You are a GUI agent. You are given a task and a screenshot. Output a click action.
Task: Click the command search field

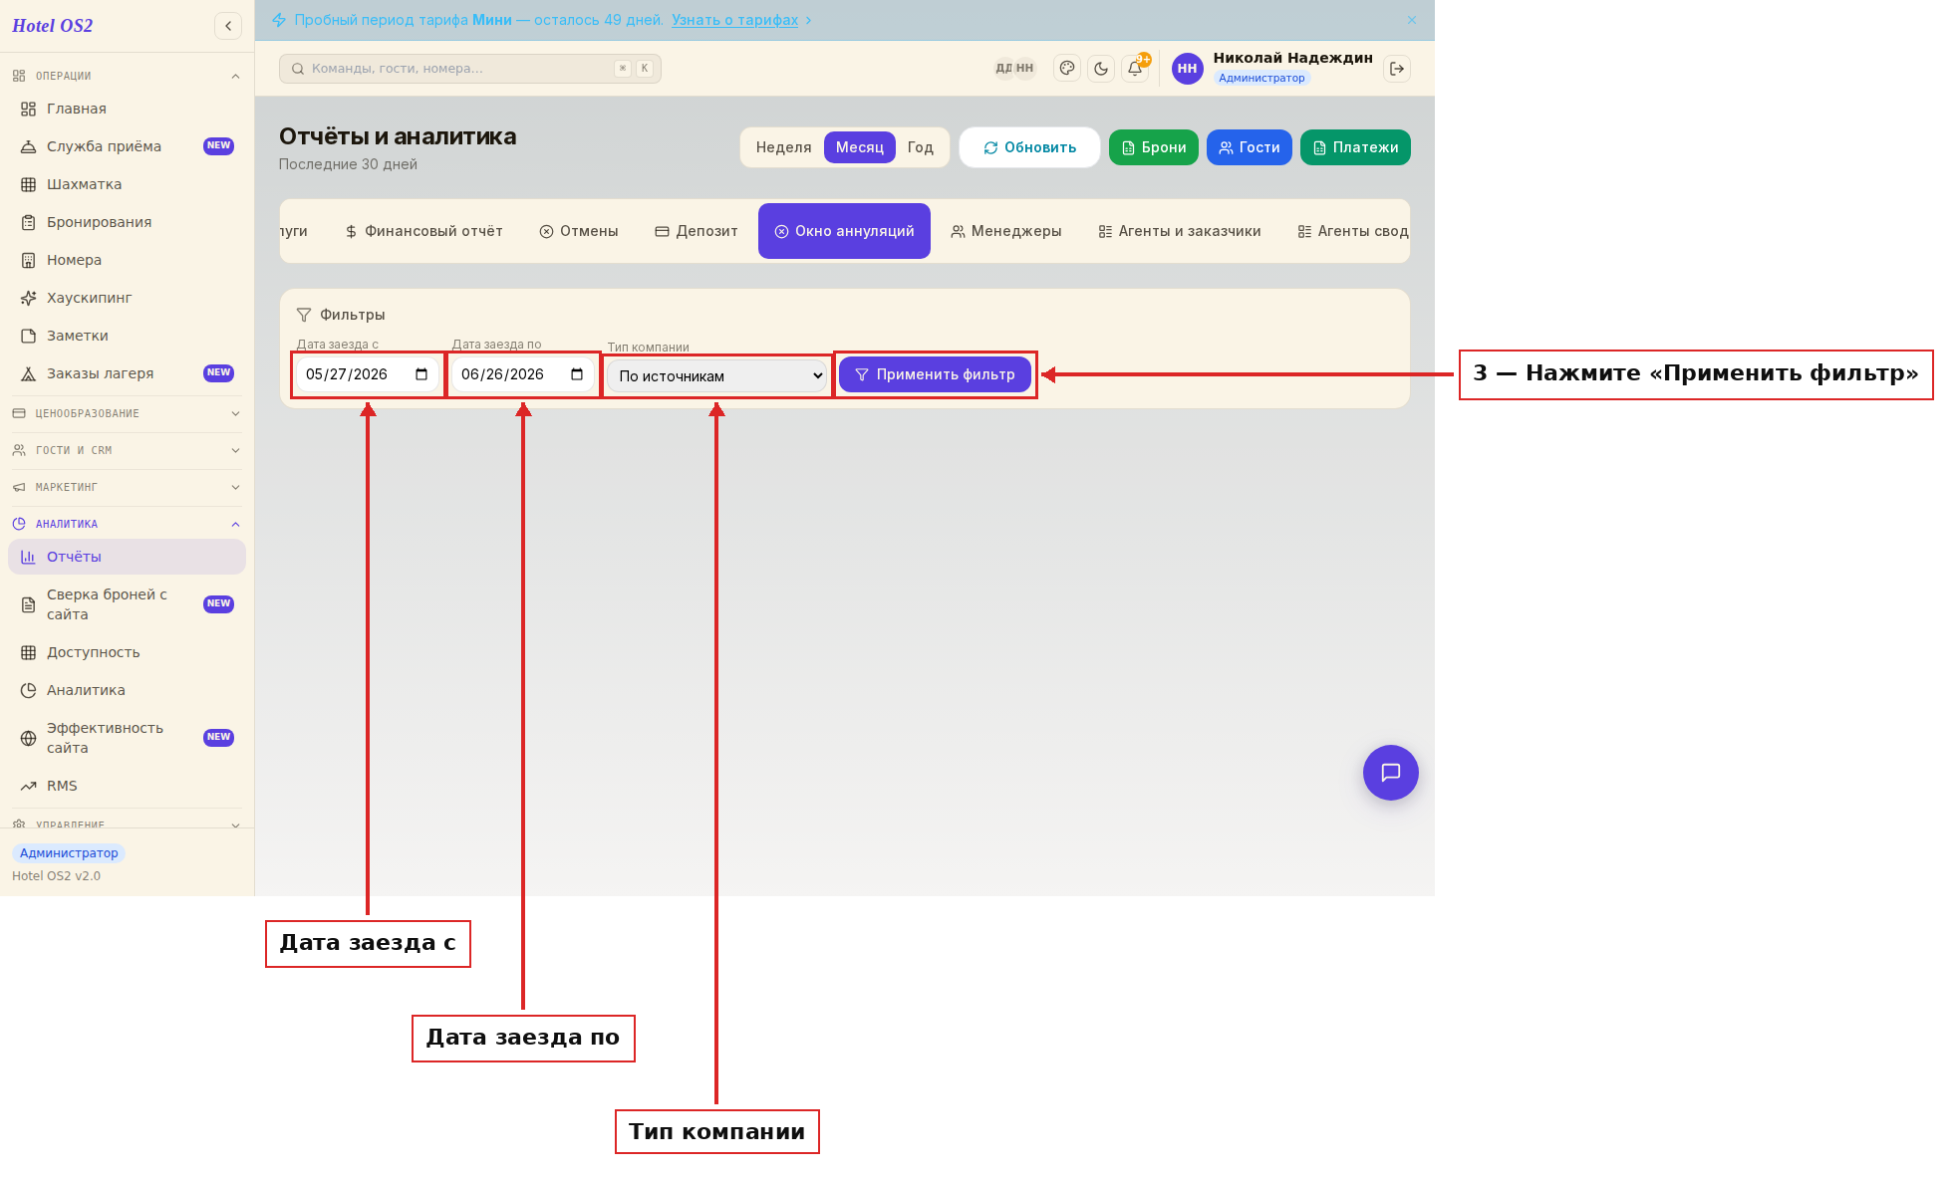pyautogui.click(x=469, y=69)
